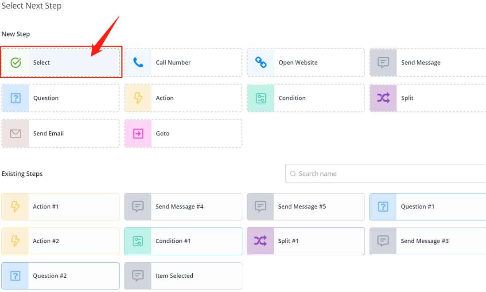The width and height of the screenshot is (486, 292).
Task: Choose existing step Question #1
Action: (428, 207)
